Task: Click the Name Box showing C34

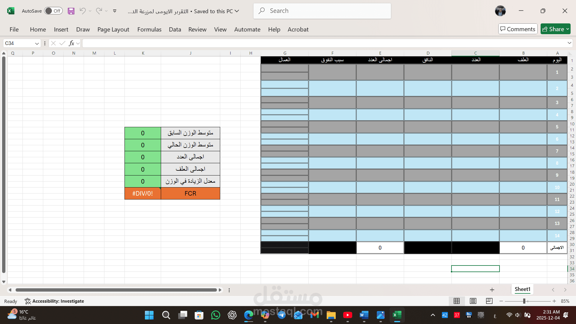Action: pos(19,43)
